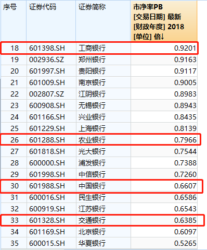
Task: Click the 证券简称 column header
Action: click(x=103, y=21)
